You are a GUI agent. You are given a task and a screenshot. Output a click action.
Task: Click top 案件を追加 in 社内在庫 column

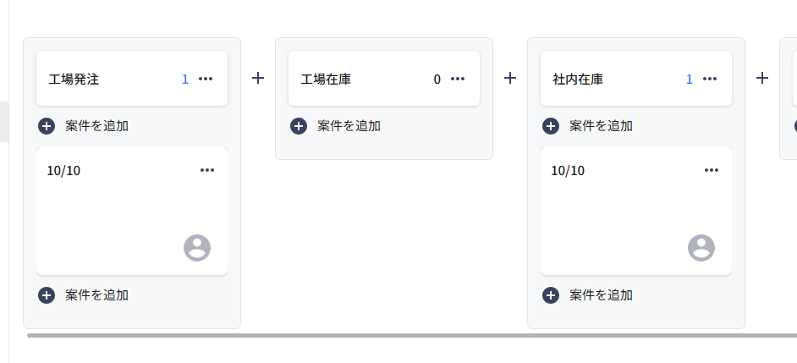(x=587, y=125)
